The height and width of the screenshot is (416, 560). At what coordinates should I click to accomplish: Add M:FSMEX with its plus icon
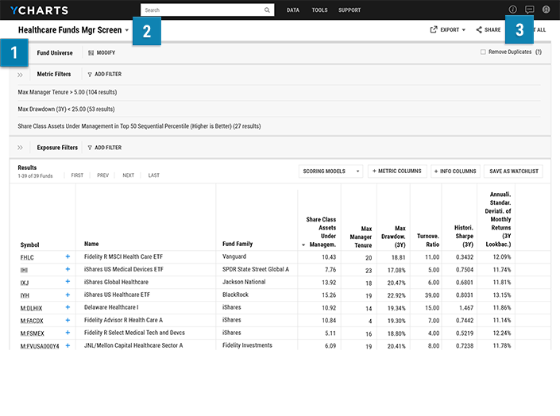[68, 333]
